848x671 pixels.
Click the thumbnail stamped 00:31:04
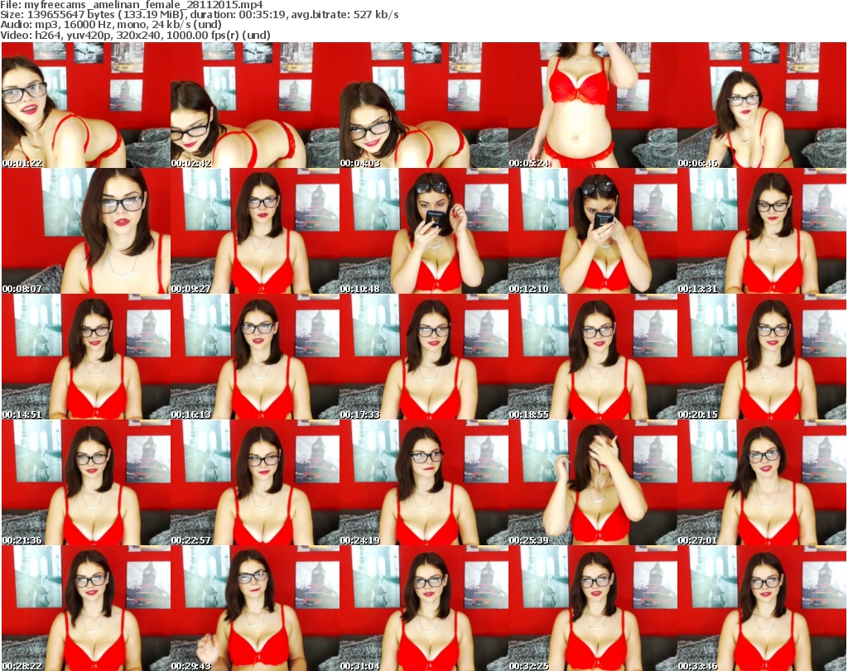(423, 608)
